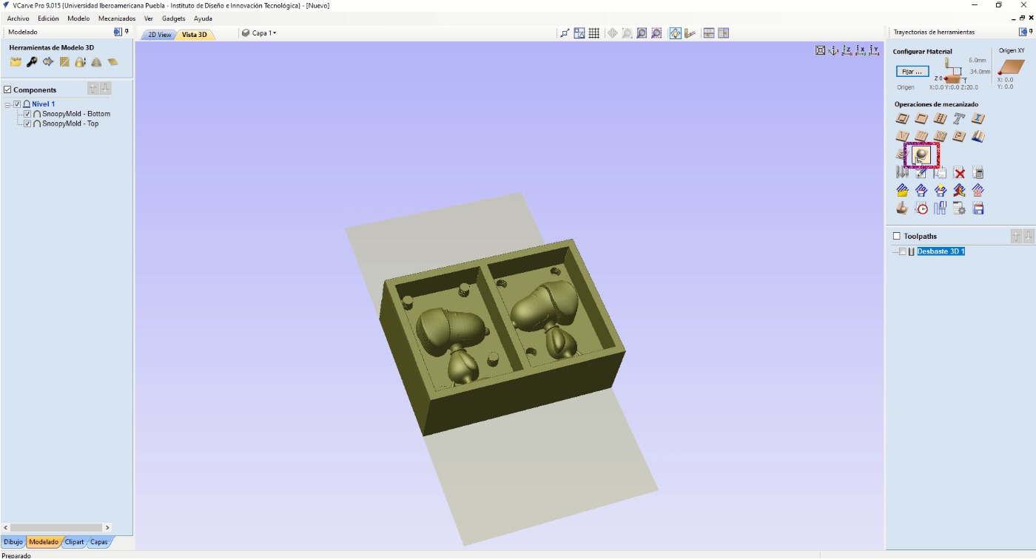
Task: Uncheck the Components checkbox
Action: (8, 89)
